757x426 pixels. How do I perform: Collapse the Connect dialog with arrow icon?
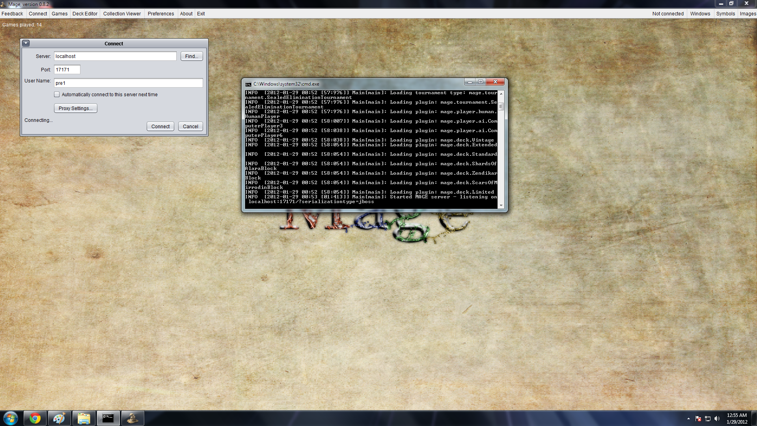[26, 43]
